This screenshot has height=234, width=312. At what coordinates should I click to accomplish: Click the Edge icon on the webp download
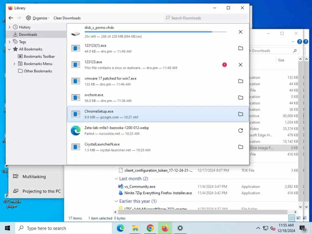coord(76,130)
